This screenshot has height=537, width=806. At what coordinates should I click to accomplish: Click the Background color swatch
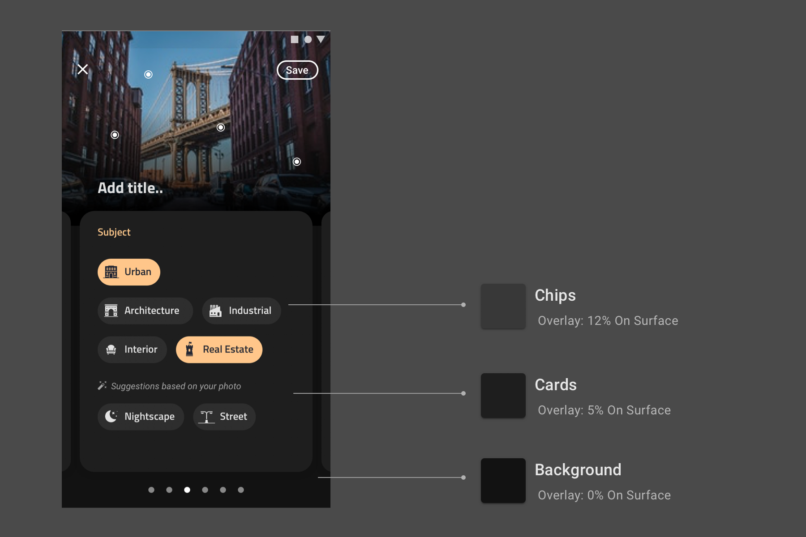(503, 481)
